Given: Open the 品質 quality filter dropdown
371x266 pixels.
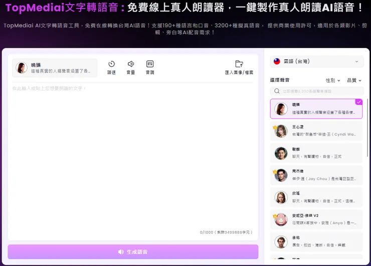Looking at the screenshot, I should pyautogui.click(x=354, y=80).
